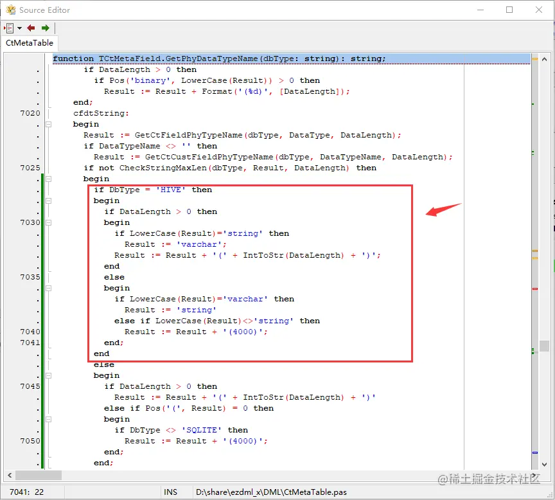Collapse the begin block under cfdtString
This screenshot has width=555, height=500.
(48, 124)
